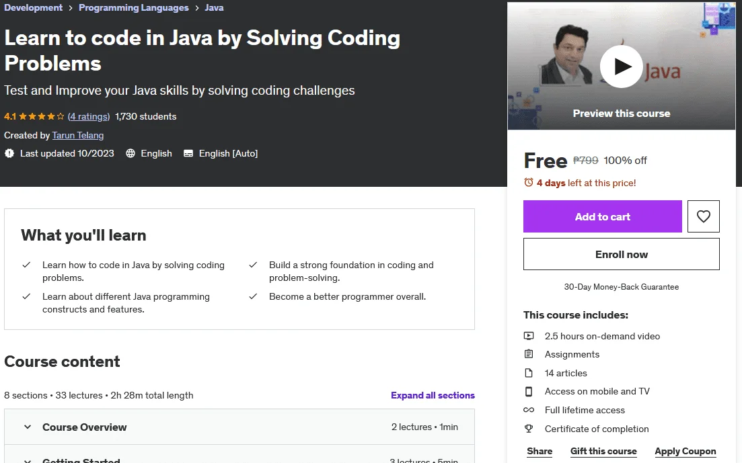
Task: Click the mobile device icon
Action: tap(529, 392)
